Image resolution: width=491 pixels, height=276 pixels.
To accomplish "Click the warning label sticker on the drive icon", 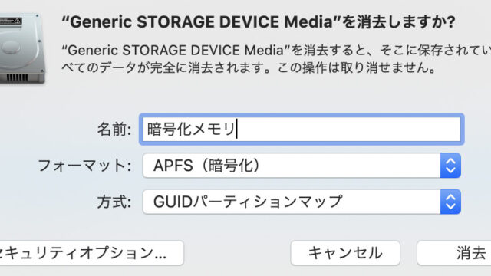I will 11,21.
